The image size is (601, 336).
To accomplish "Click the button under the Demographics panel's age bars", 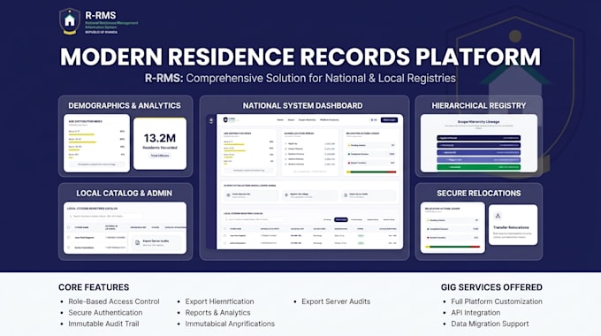I will pyautogui.click(x=96, y=164).
